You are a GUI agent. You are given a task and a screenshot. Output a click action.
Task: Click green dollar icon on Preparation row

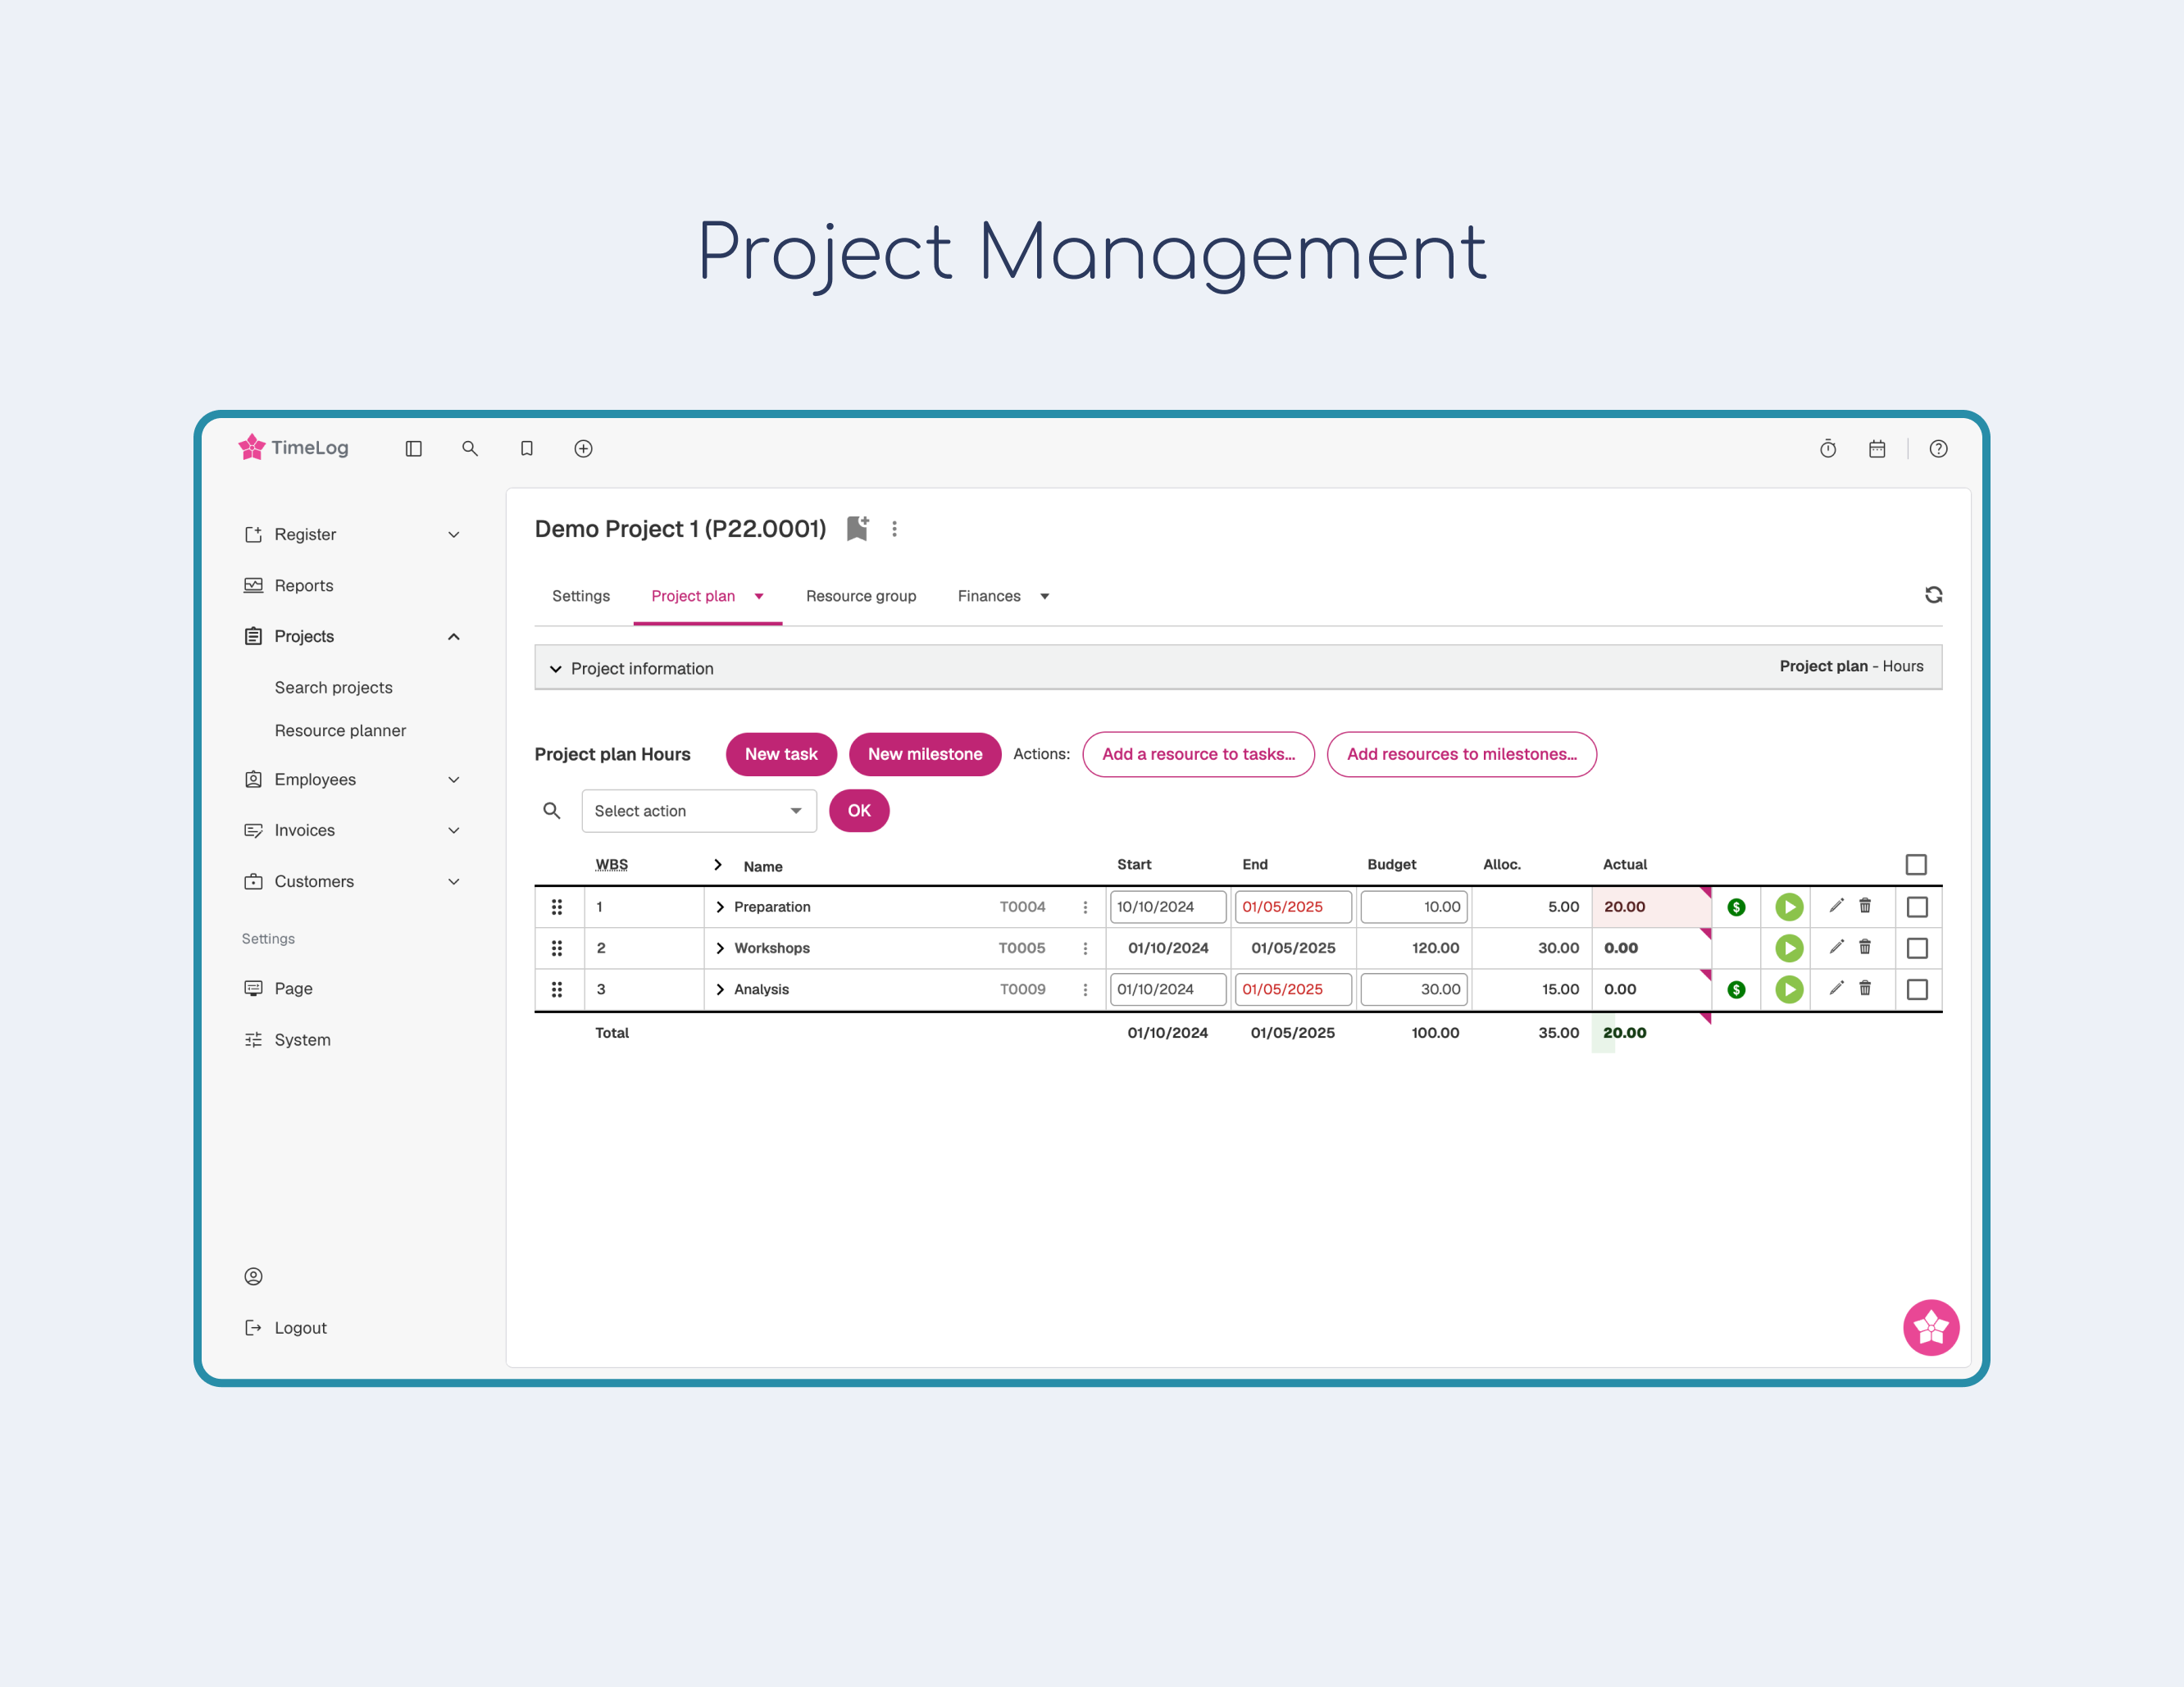(x=1736, y=907)
